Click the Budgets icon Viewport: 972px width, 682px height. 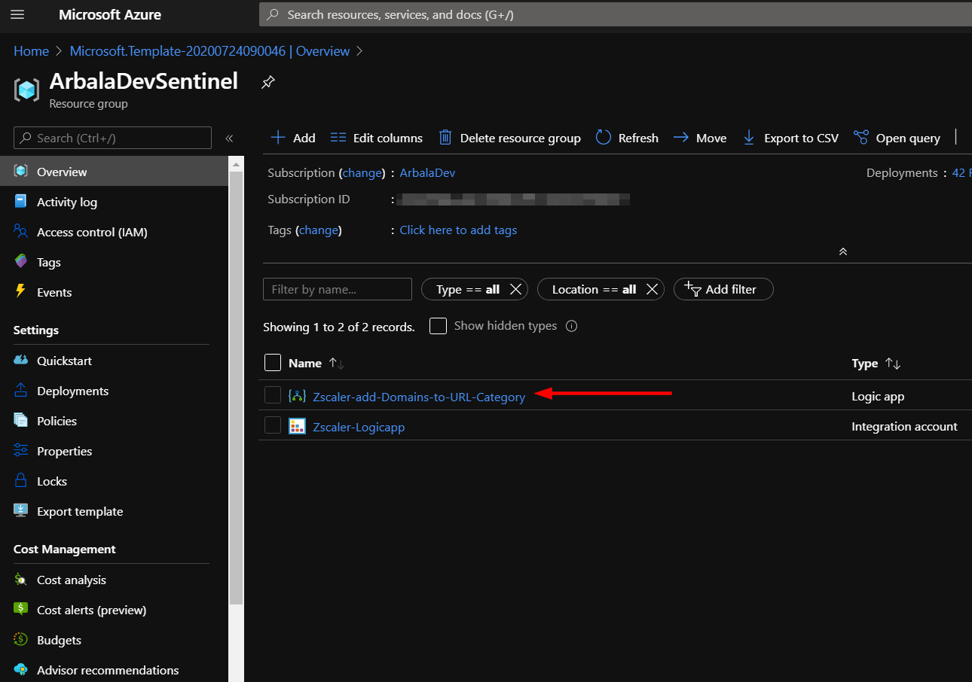pyautogui.click(x=21, y=640)
